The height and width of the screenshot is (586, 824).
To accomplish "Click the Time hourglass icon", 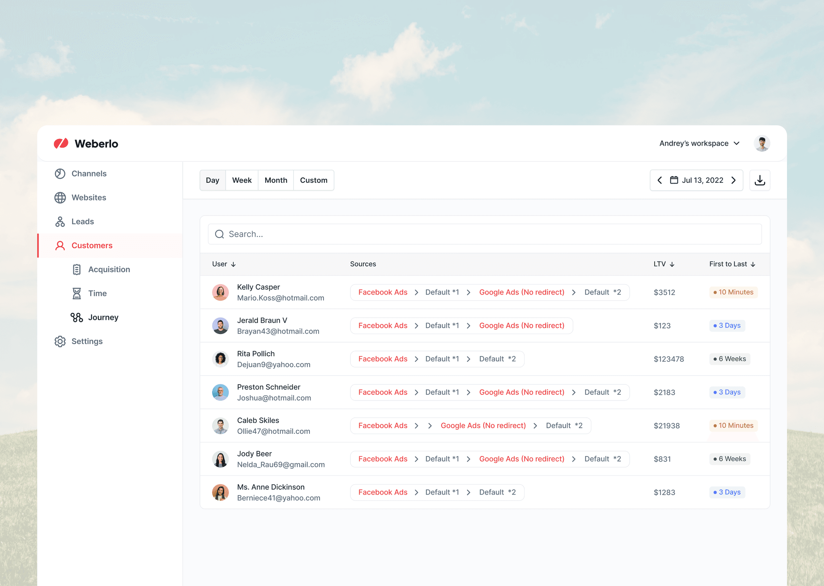I will pos(77,293).
